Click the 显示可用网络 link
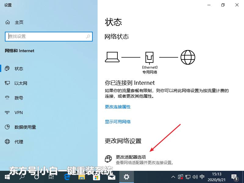Screen dimensions: 244x183 coord(118,121)
